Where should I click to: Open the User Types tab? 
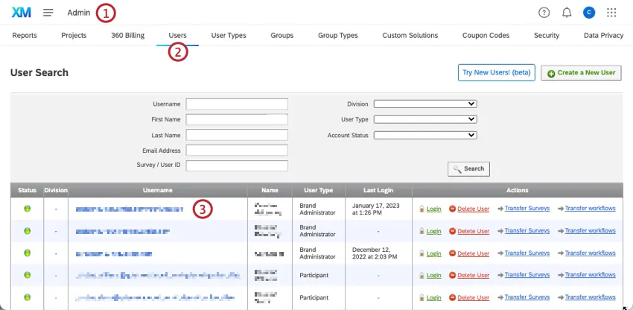point(229,35)
